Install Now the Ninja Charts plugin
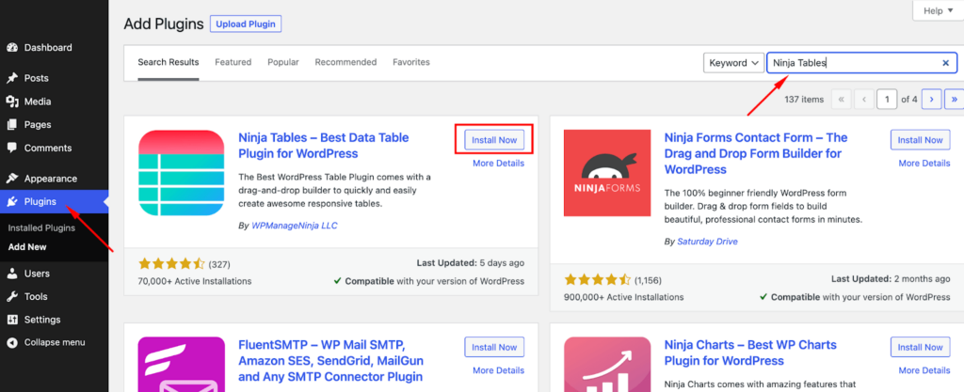Image resolution: width=964 pixels, height=392 pixels. click(x=921, y=347)
